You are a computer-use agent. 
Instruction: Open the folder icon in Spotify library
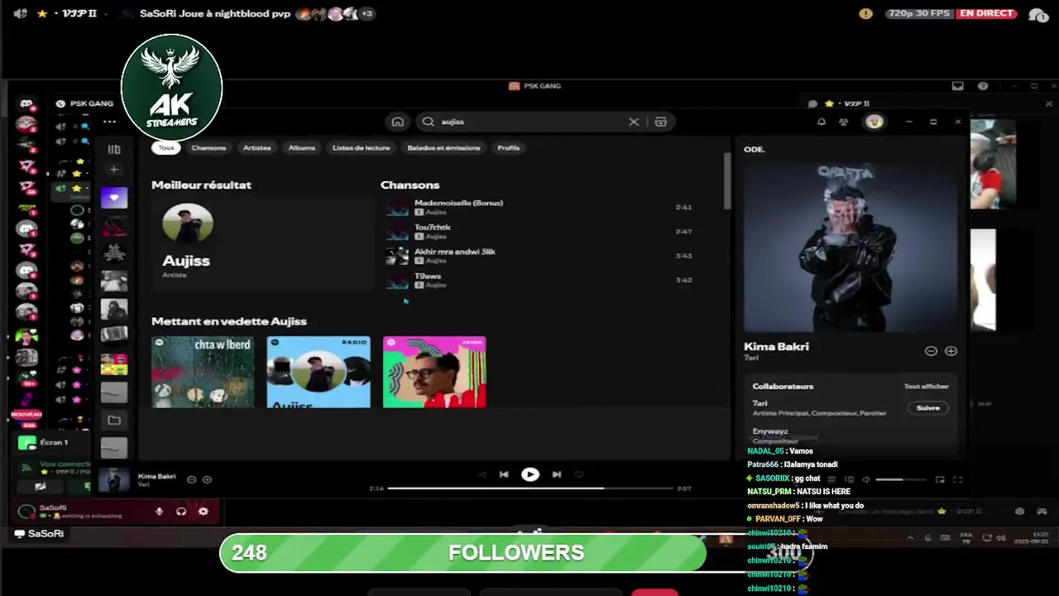click(x=114, y=421)
